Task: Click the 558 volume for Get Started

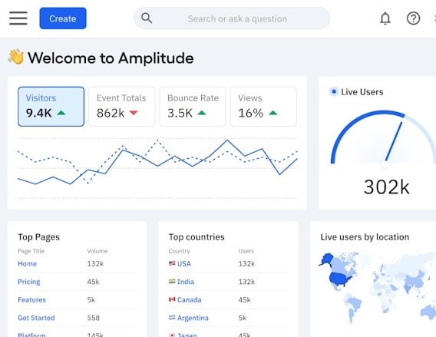Action: coord(93,318)
